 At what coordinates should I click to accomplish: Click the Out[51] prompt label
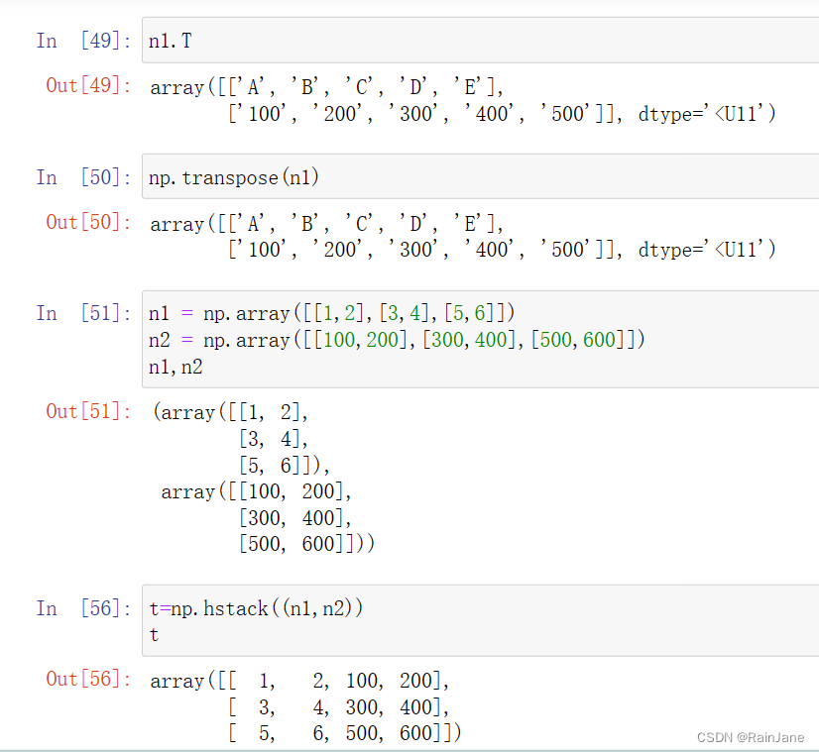click(88, 412)
